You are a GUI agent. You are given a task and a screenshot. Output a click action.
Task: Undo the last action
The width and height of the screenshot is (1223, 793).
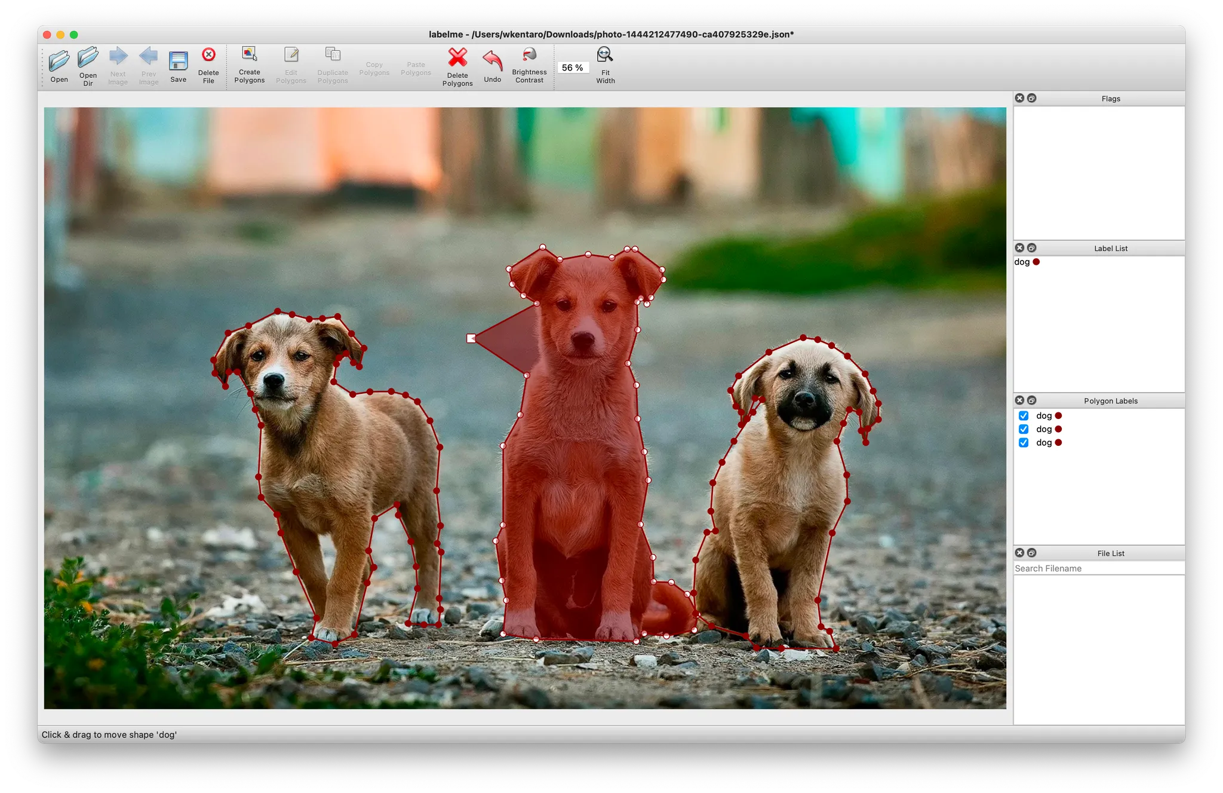tap(492, 60)
